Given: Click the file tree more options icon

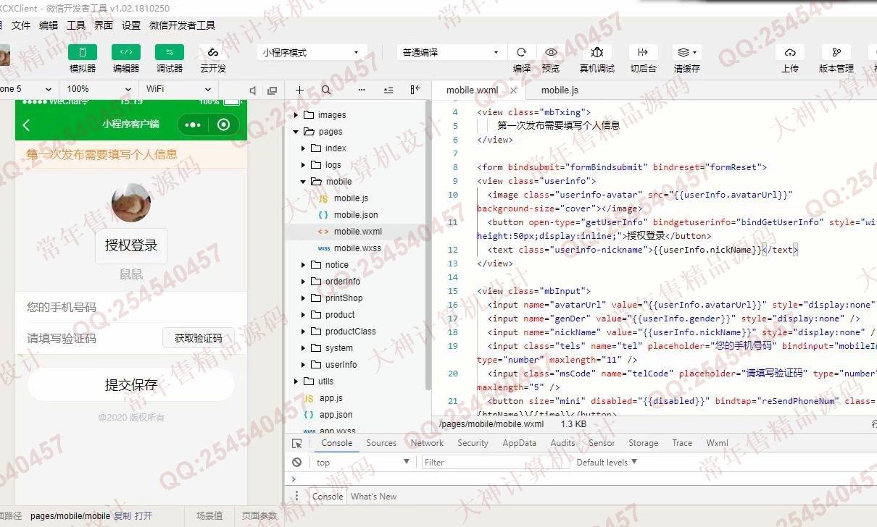Looking at the screenshot, I should click(x=362, y=90).
